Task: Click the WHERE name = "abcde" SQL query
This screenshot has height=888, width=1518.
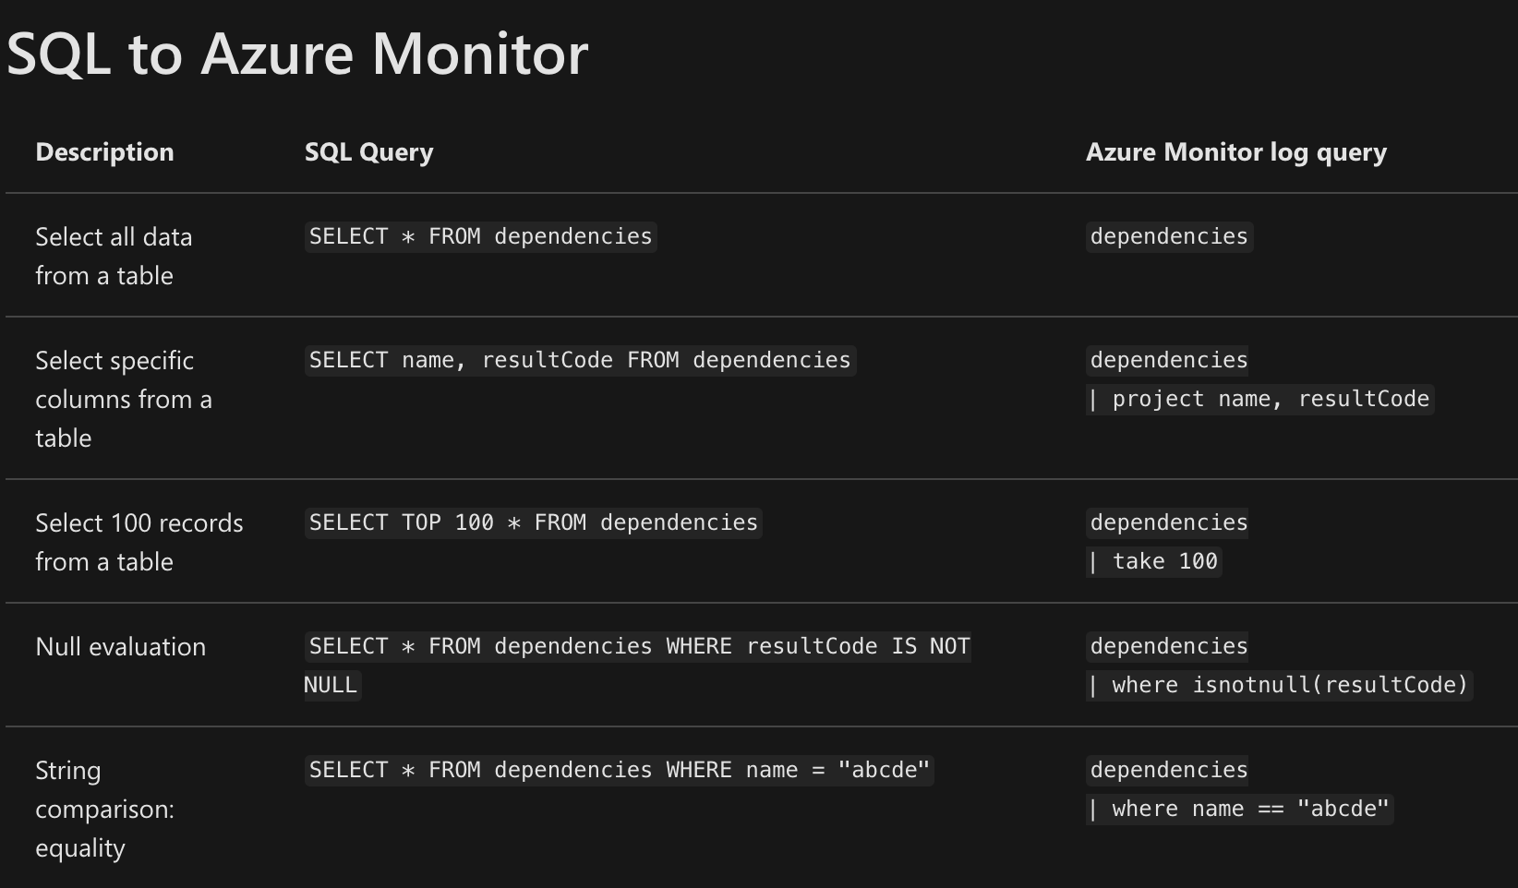Action: (x=620, y=770)
